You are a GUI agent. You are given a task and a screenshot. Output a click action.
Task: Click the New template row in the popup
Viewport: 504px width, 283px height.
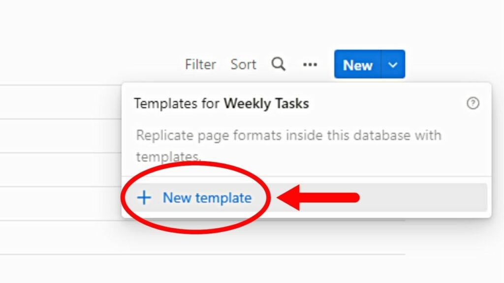pyautogui.click(x=207, y=198)
